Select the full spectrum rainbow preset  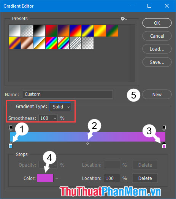[51, 43]
